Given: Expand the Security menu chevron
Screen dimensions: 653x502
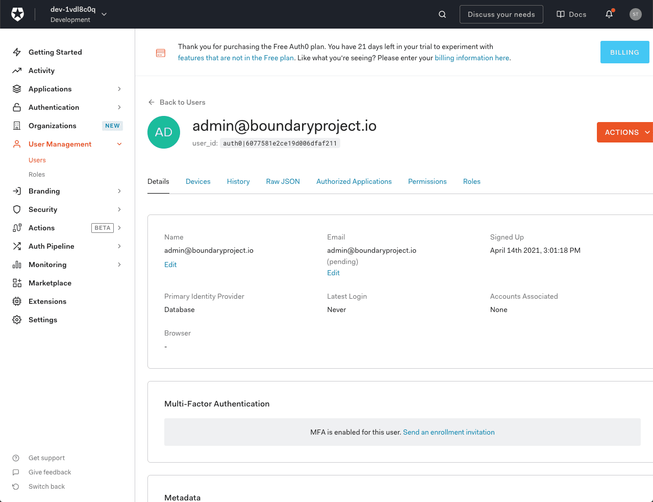Looking at the screenshot, I should (119, 209).
